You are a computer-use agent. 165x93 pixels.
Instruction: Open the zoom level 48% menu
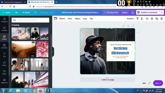[144, 83]
